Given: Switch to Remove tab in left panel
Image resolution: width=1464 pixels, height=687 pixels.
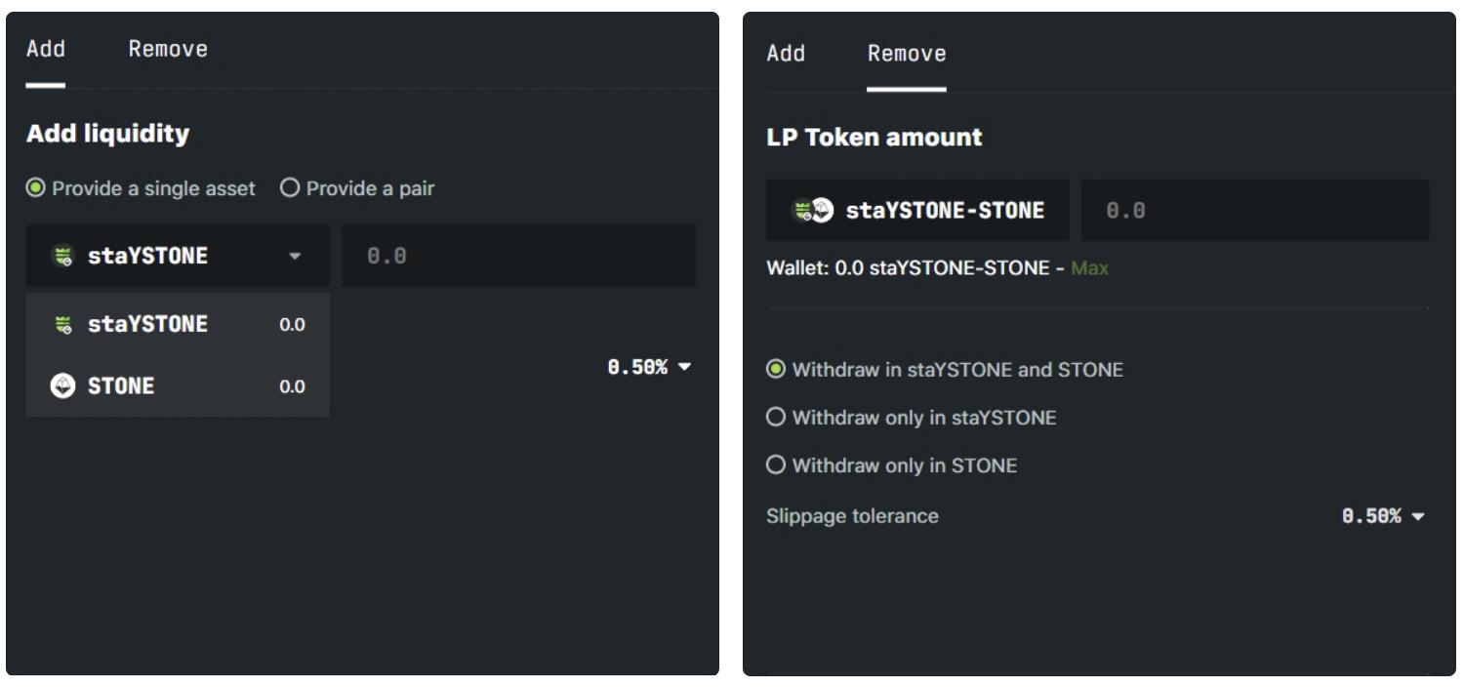Looking at the screenshot, I should [x=168, y=49].
